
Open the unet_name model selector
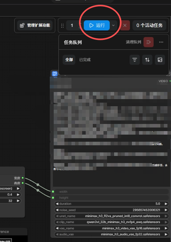tap(111, 216)
